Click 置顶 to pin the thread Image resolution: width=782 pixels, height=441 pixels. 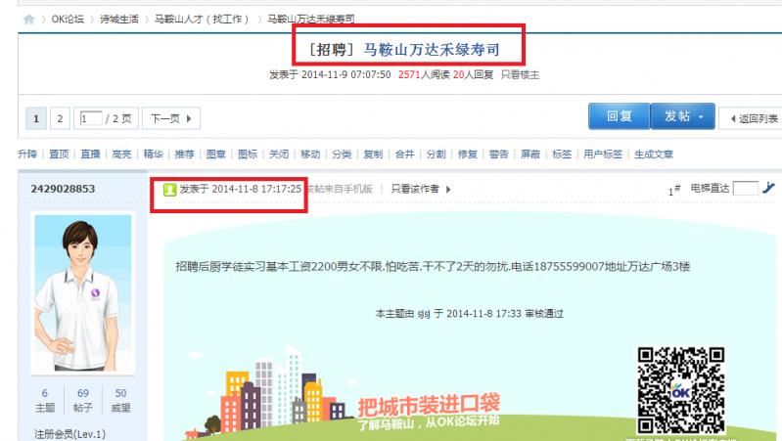pyautogui.click(x=59, y=154)
